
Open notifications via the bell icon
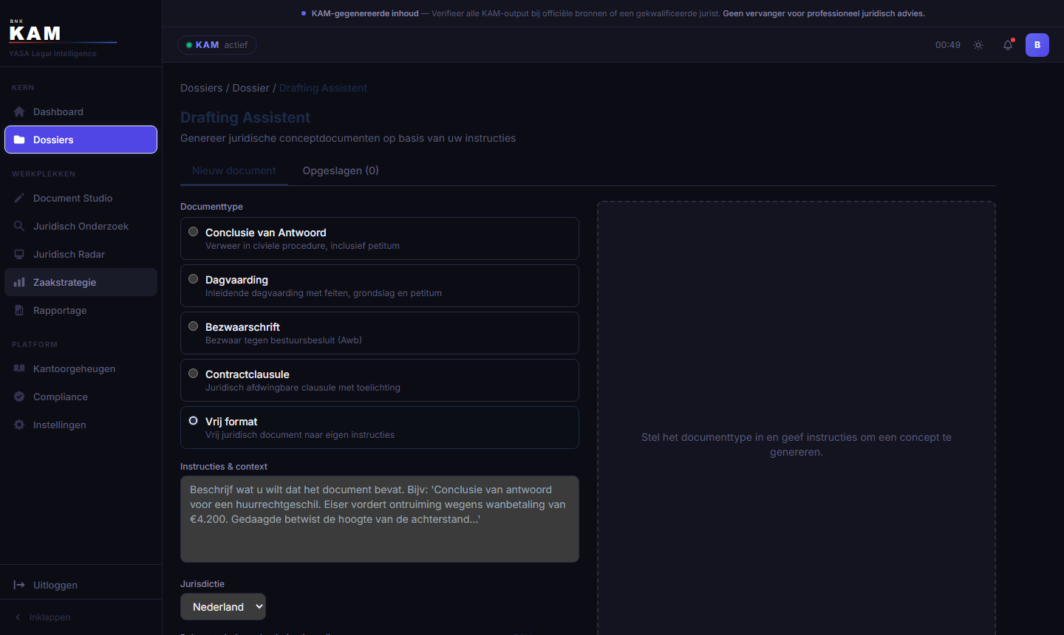click(x=1008, y=45)
